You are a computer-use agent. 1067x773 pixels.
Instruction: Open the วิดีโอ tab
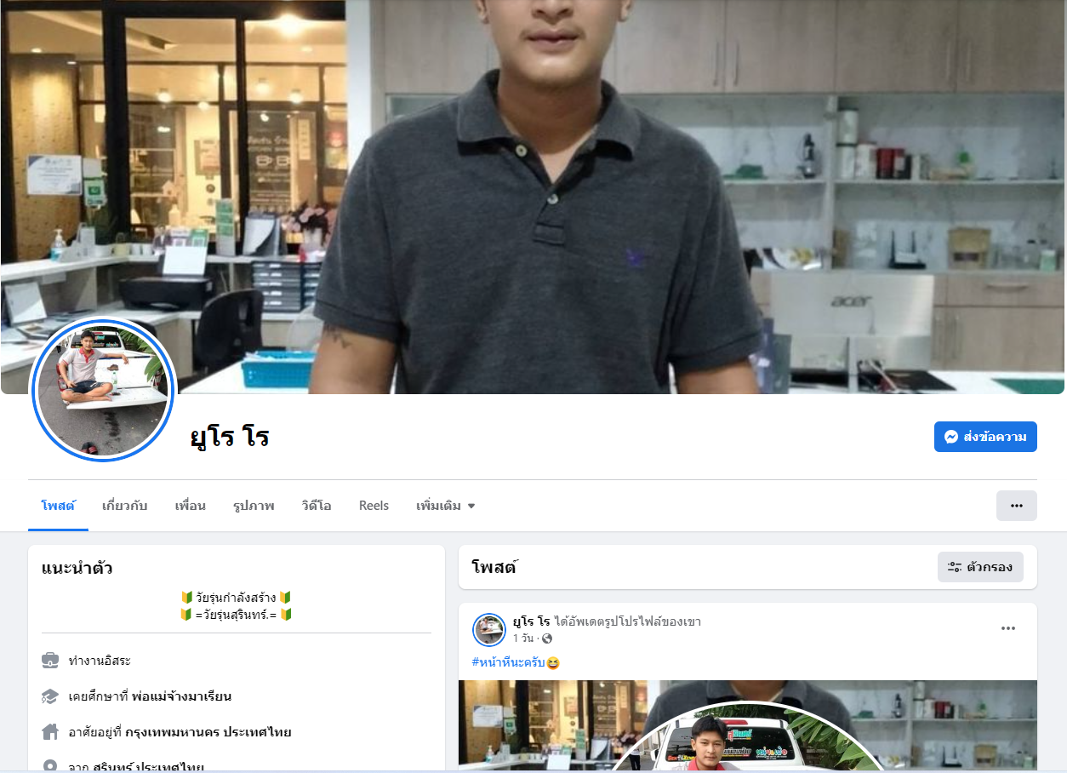coord(317,506)
